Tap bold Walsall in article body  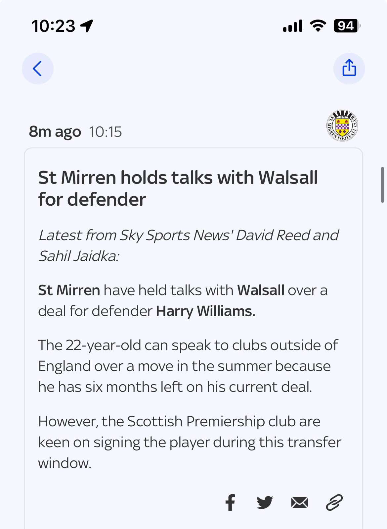coord(261,290)
